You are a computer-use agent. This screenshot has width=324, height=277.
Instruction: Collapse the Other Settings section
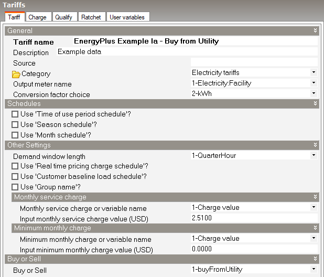pos(315,145)
